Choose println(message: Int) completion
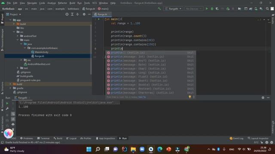 [151, 57]
